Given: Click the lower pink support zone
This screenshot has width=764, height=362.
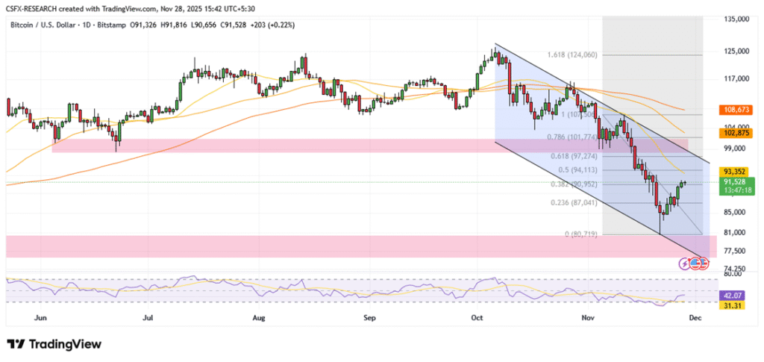Looking at the screenshot, I should coord(358,246).
